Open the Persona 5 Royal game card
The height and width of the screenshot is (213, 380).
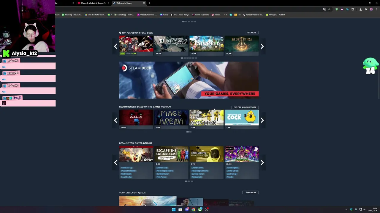coord(136,45)
